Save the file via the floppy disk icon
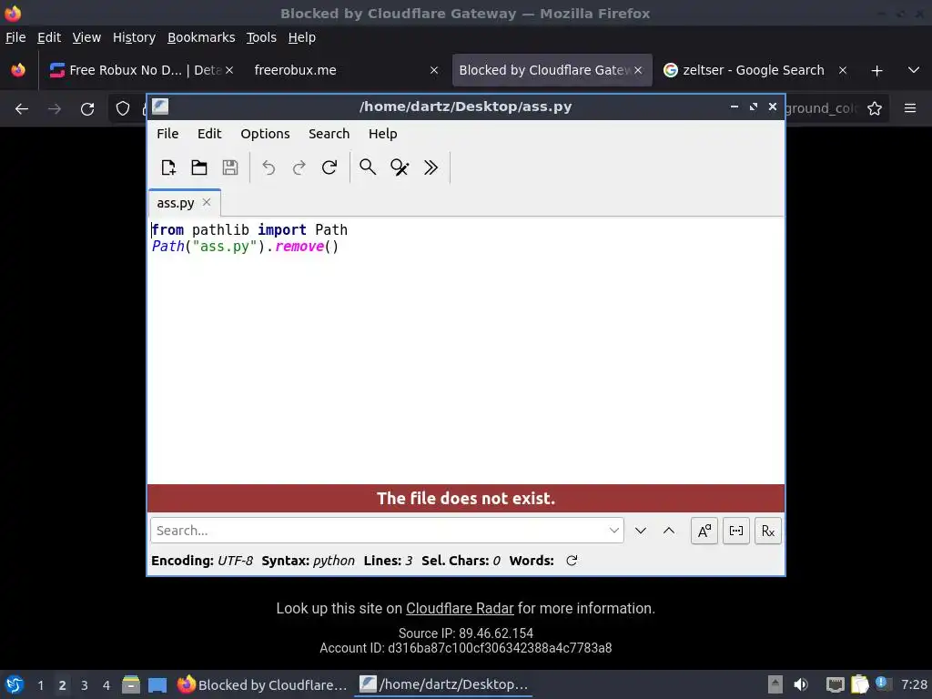 click(x=230, y=167)
